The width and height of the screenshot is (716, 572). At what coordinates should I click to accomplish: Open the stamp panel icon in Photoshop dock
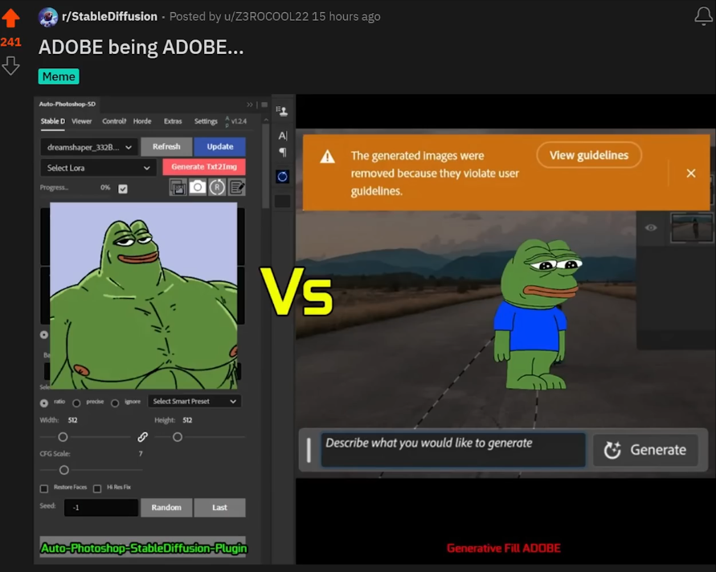[282, 111]
